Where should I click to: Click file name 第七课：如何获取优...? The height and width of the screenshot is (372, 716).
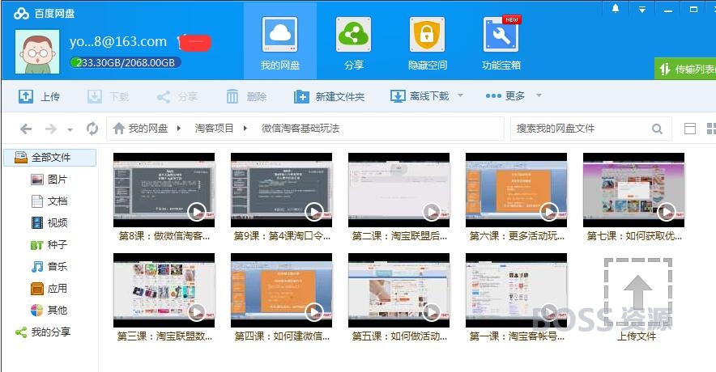(634, 235)
